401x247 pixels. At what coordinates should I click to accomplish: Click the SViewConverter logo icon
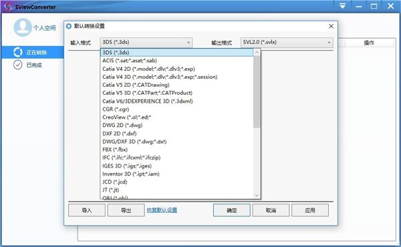(x=7, y=7)
